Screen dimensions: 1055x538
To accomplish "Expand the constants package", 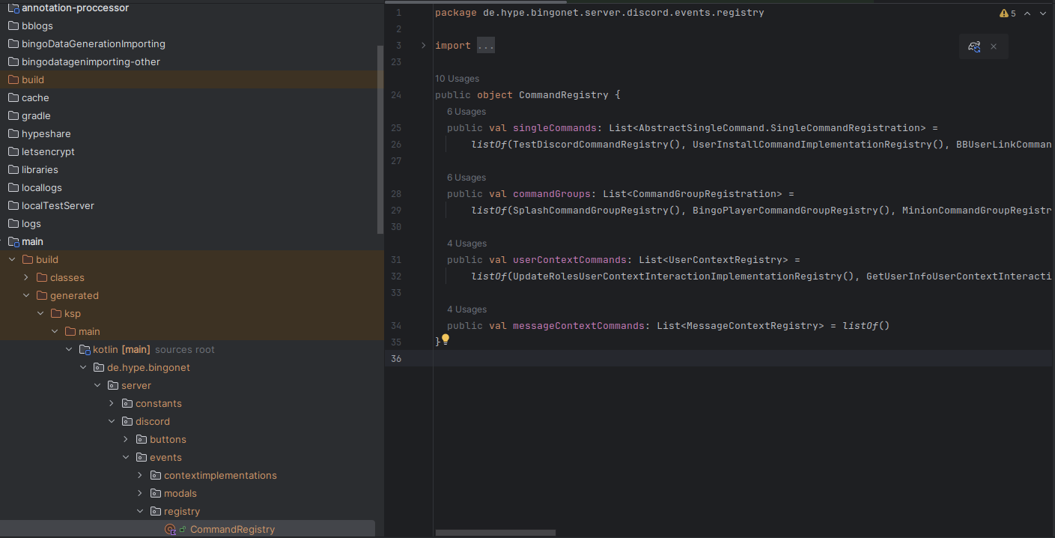I will click(x=112, y=403).
